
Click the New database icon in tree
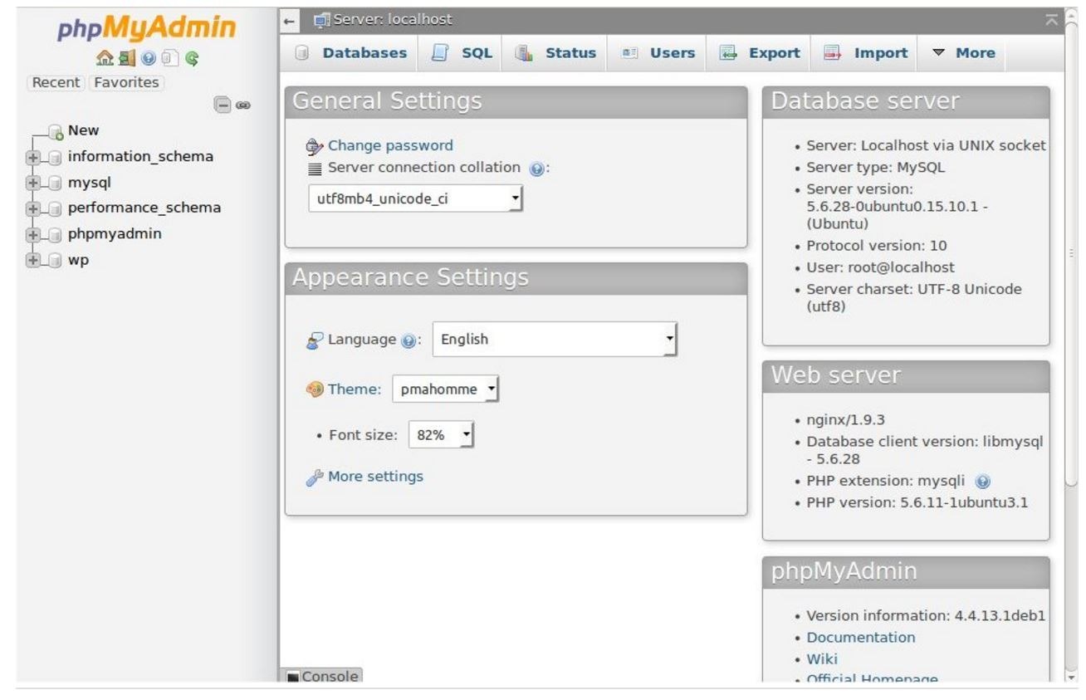point(56,131)
